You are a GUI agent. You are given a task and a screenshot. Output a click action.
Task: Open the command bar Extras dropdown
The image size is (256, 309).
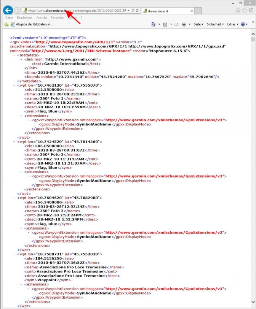pos(233,24)
